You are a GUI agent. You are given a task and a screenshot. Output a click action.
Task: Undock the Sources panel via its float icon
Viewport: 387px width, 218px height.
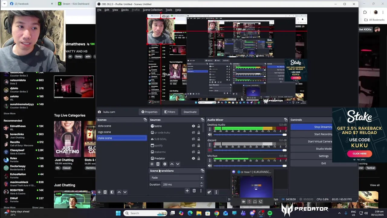pyautogui.click(x=203, y=120)
